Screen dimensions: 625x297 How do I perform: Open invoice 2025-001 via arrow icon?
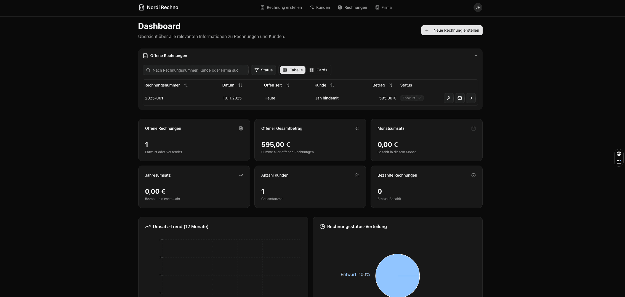click(x=470, y=98)
